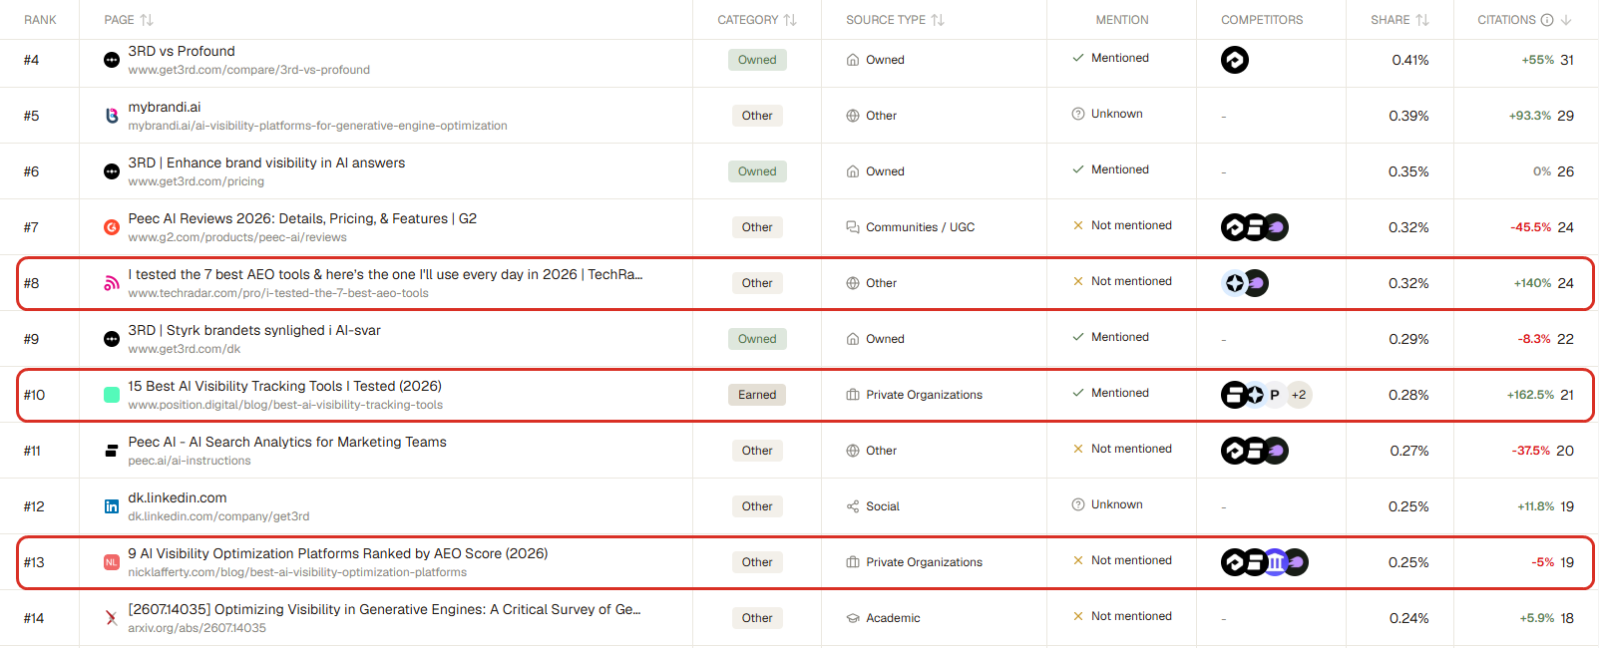Click the arXiv favicon icon
The height and width of the screenshot is (648, 1599).
[112, 618]
